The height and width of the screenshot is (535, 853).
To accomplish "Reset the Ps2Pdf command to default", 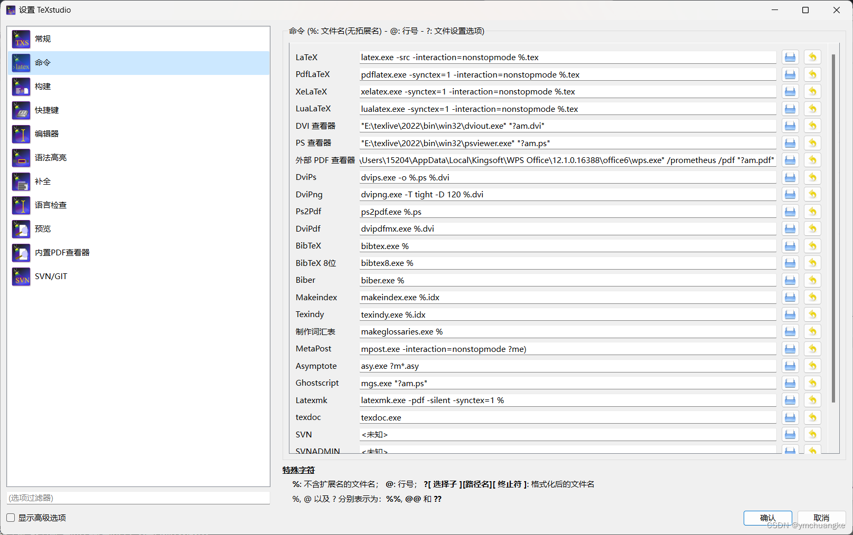I will (812, 212).
